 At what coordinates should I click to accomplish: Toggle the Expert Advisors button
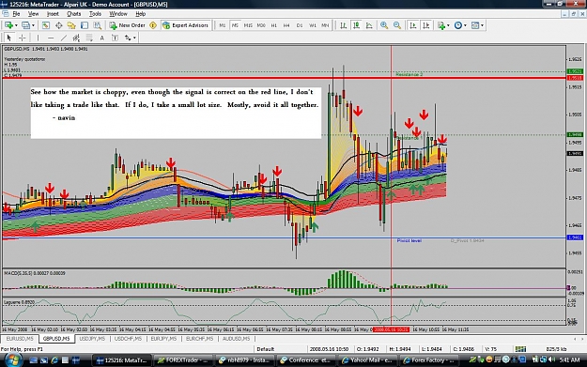tap(185, 25)
